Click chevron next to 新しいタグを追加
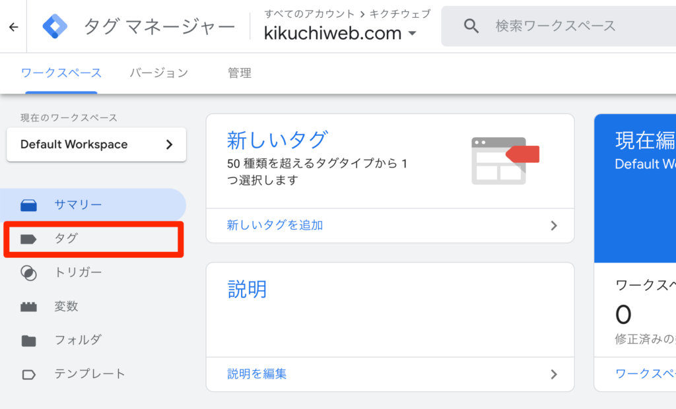Viewport: 676px width, 409px height. tap(554, 226)
